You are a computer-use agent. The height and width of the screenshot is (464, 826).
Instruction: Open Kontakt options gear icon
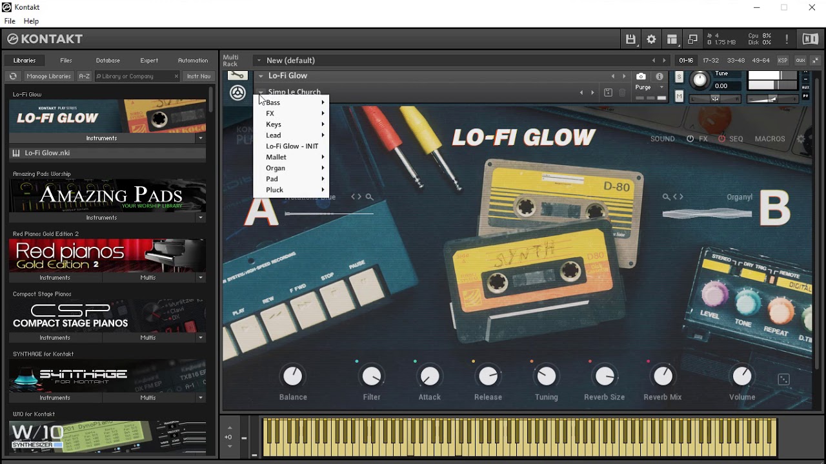click(651, 39)
